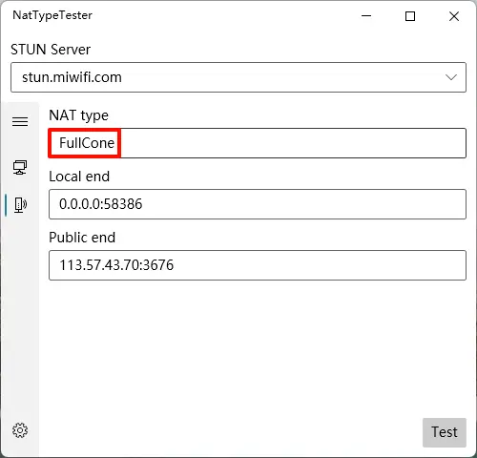Click the blank area right of FullCone
This screenshot has height=458, width=477.
coord(293,143)
